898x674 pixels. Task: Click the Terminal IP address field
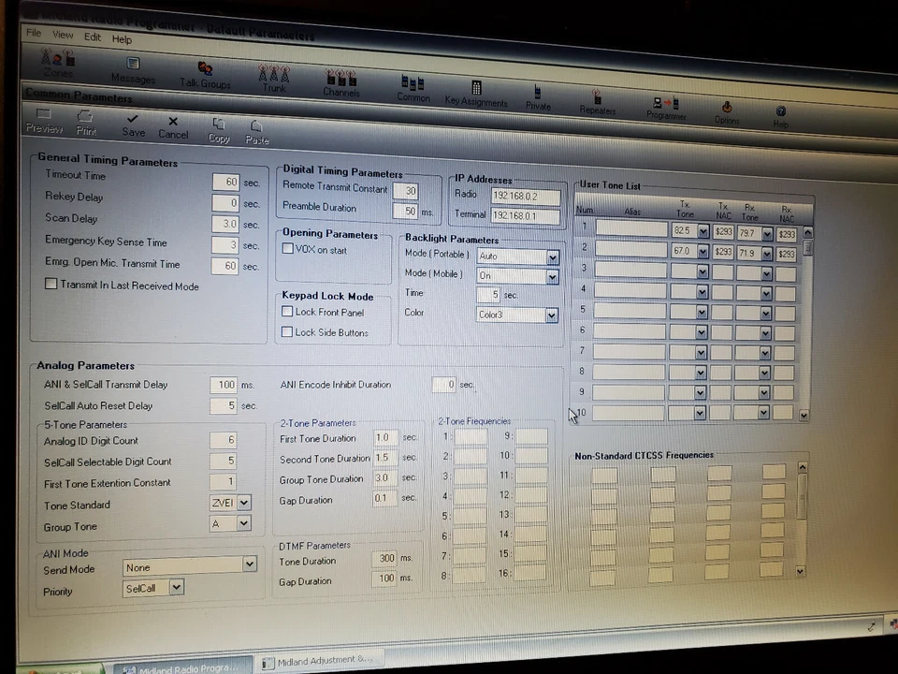point(525,216)
